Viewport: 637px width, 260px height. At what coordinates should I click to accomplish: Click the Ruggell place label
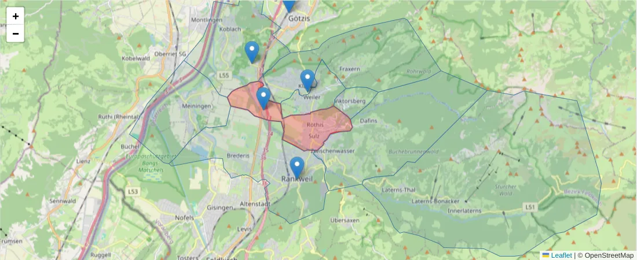(100, 255)
